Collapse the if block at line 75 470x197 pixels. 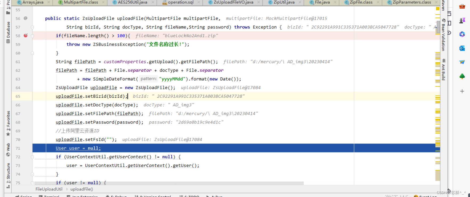point(32,183)
